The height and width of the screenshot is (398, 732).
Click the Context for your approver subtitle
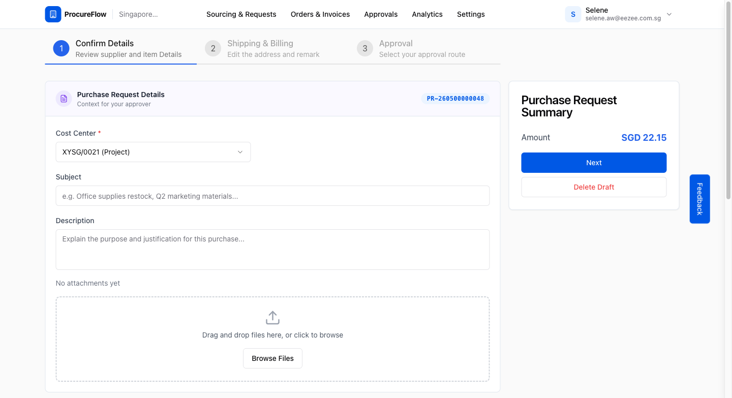[114, 104]
